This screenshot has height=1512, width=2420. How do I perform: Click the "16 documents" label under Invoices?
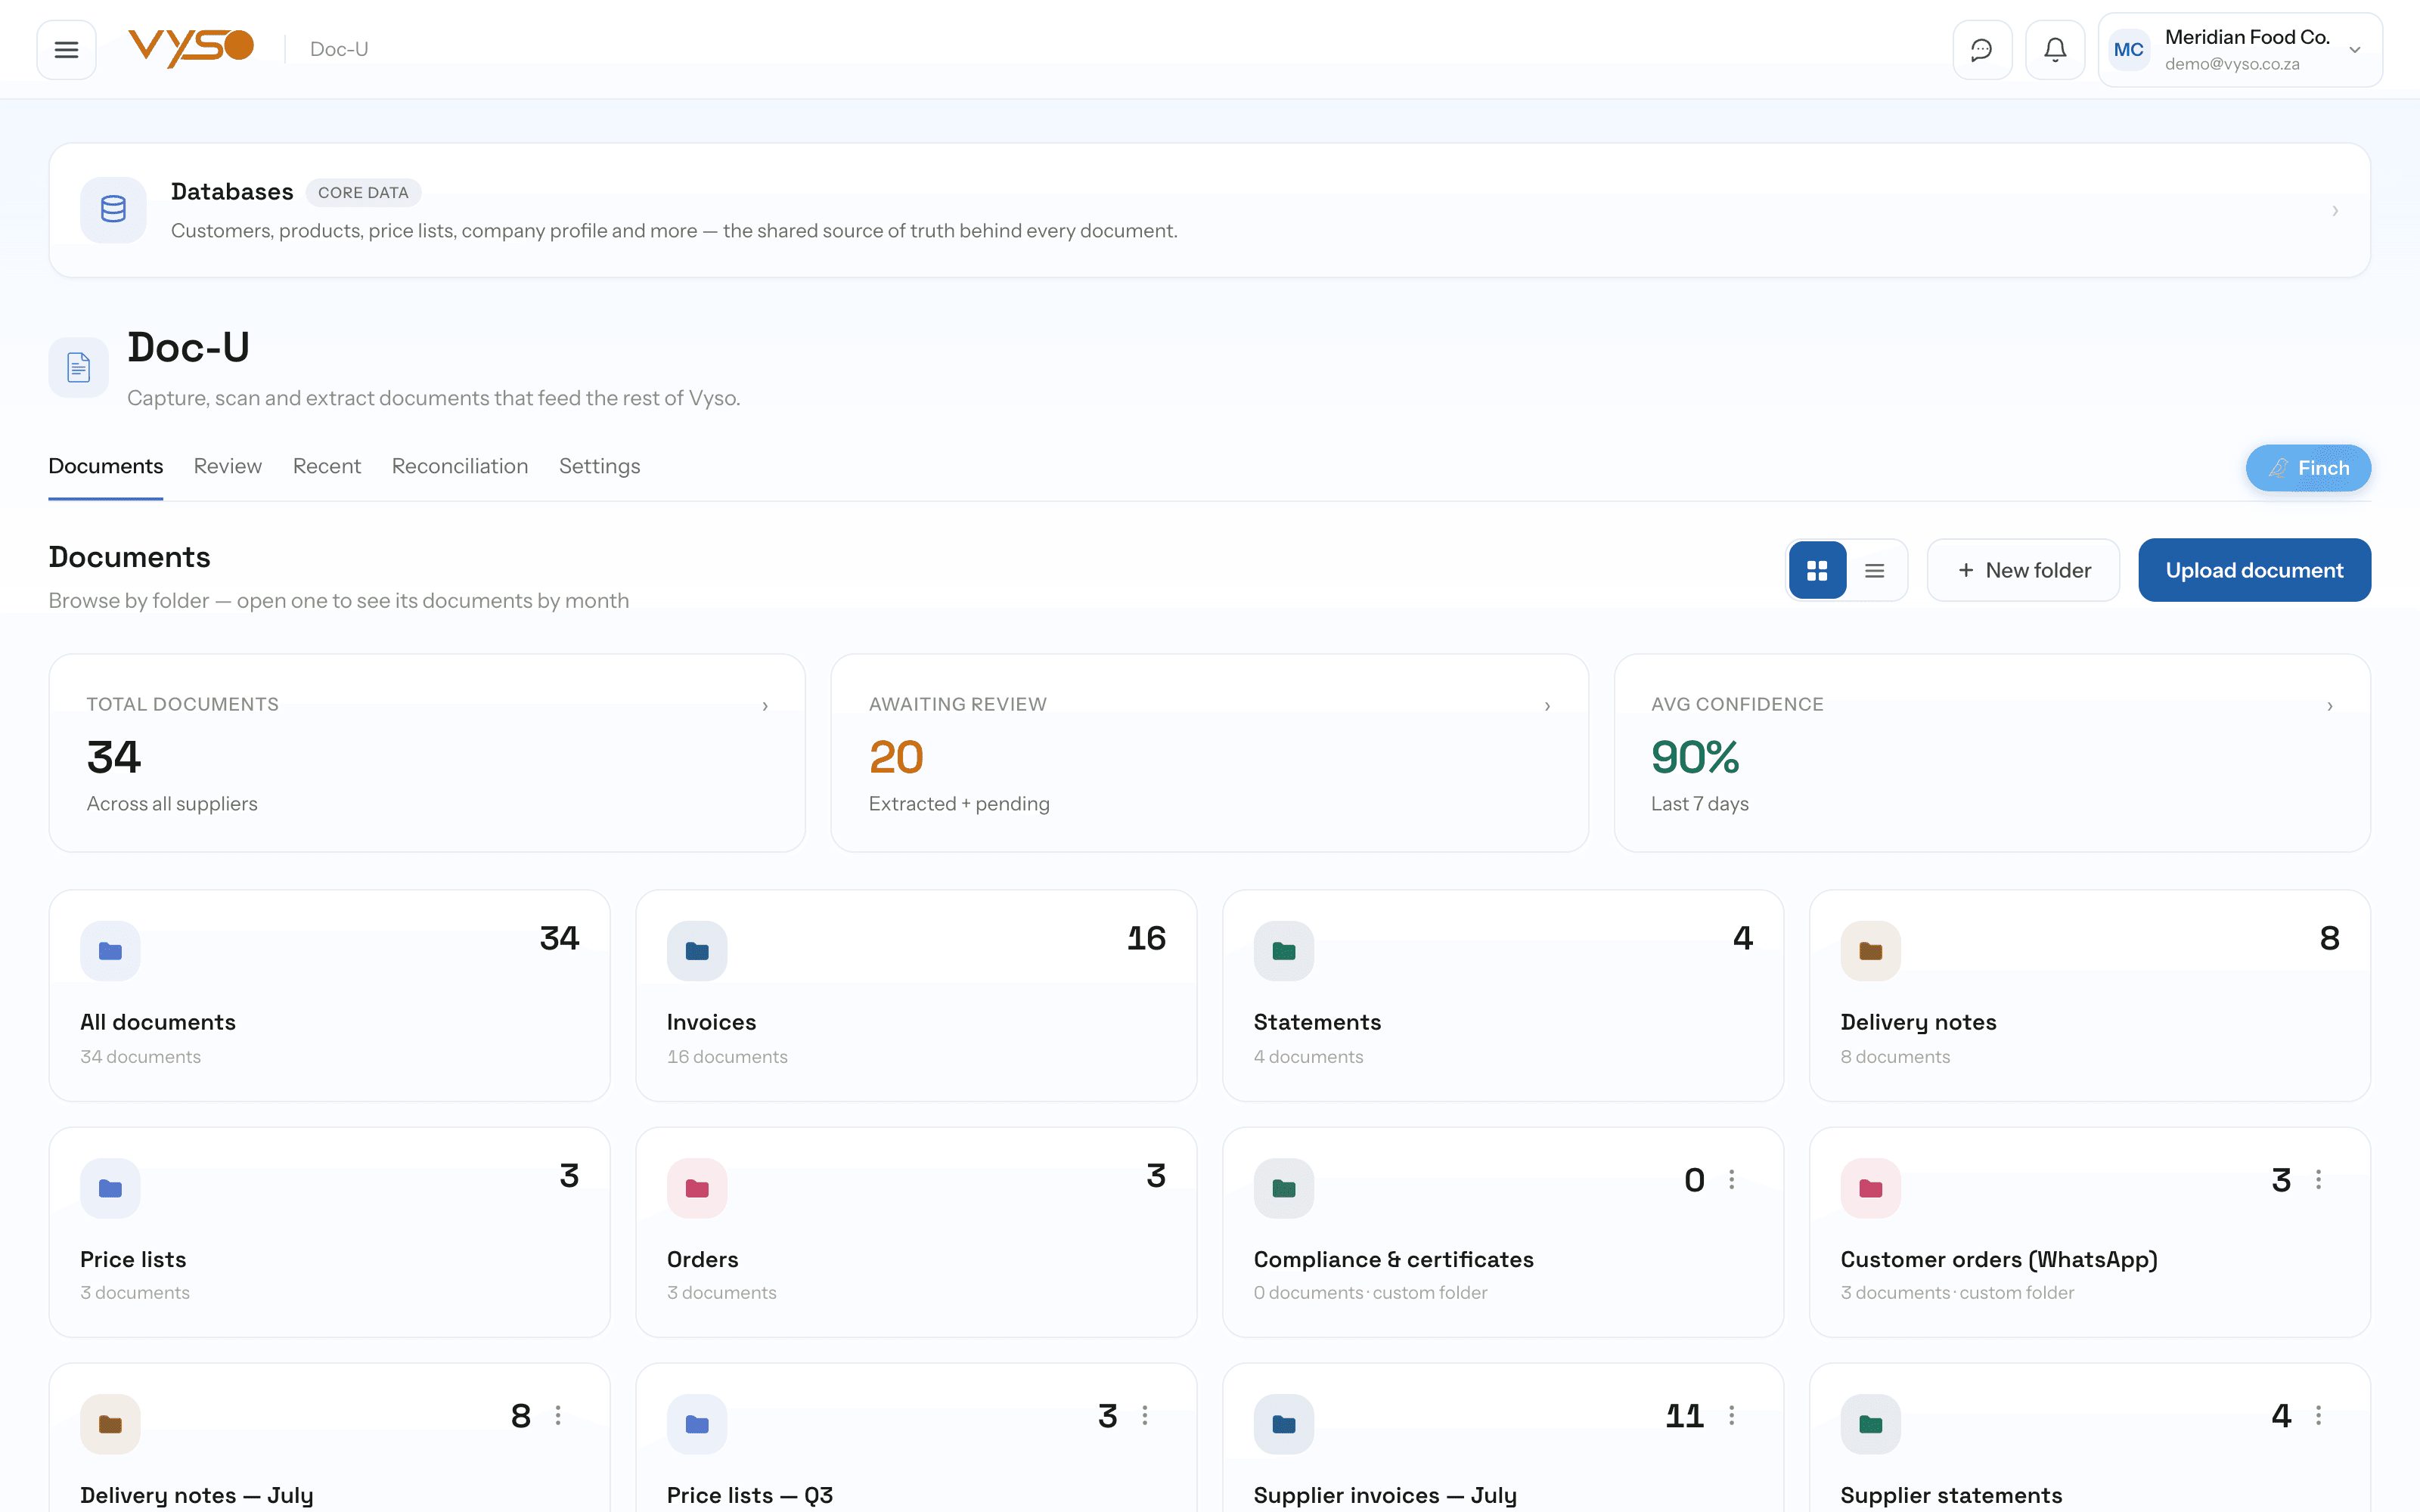727,1057
